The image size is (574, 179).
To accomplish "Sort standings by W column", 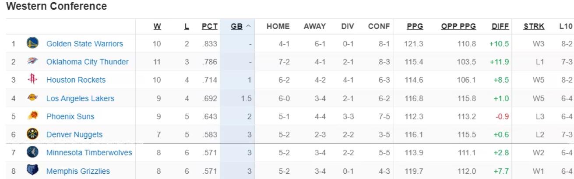I will 157,26.
